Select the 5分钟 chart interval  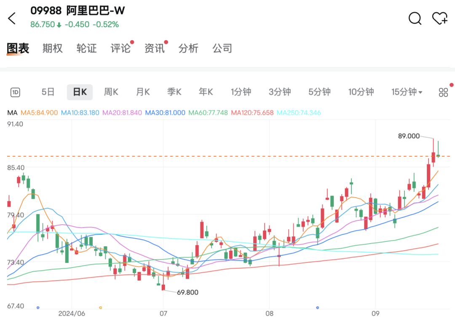(x=319, y=92)
